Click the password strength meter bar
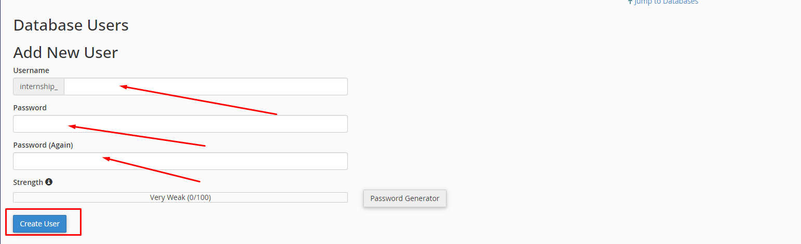 (x=180, y=197)
